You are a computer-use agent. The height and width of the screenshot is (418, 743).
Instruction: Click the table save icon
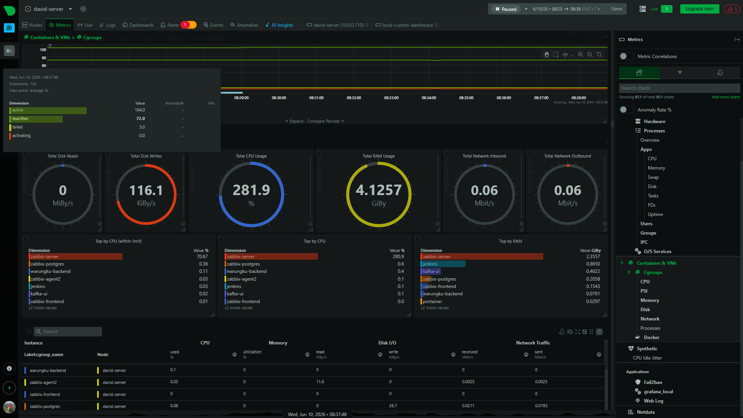click(585, 332)
